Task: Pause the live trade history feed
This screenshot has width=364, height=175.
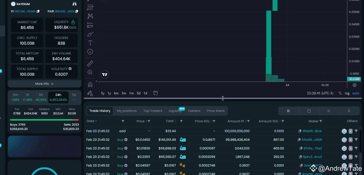Action: (x=288, y=111)
